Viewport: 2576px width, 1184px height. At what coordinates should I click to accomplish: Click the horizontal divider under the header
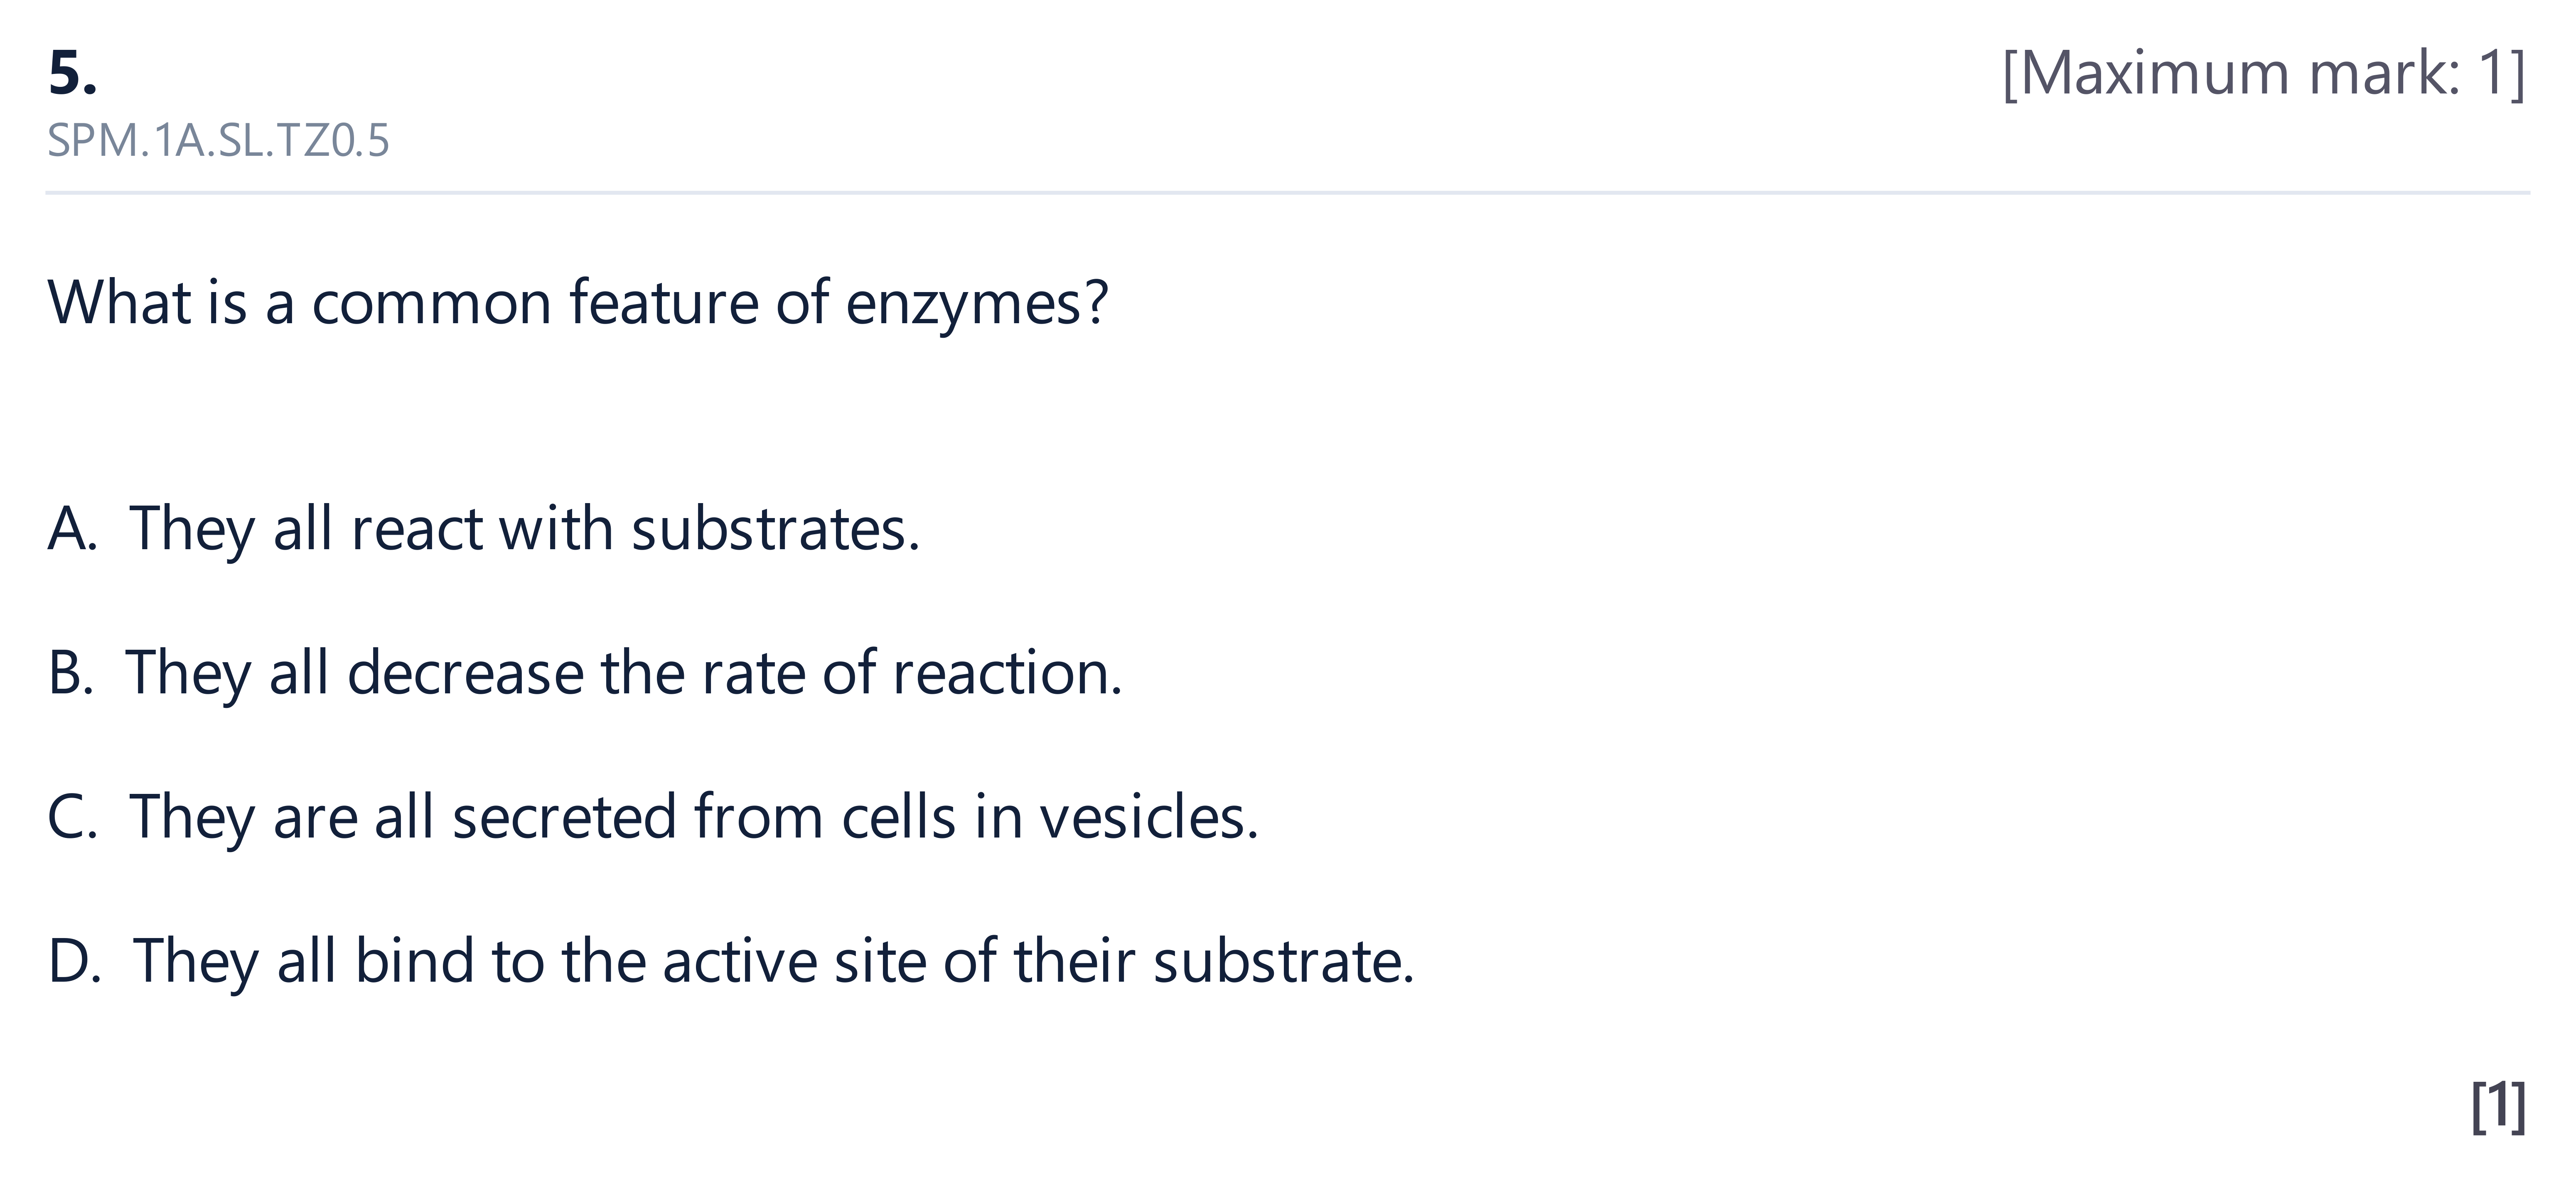pos(1288,192)
